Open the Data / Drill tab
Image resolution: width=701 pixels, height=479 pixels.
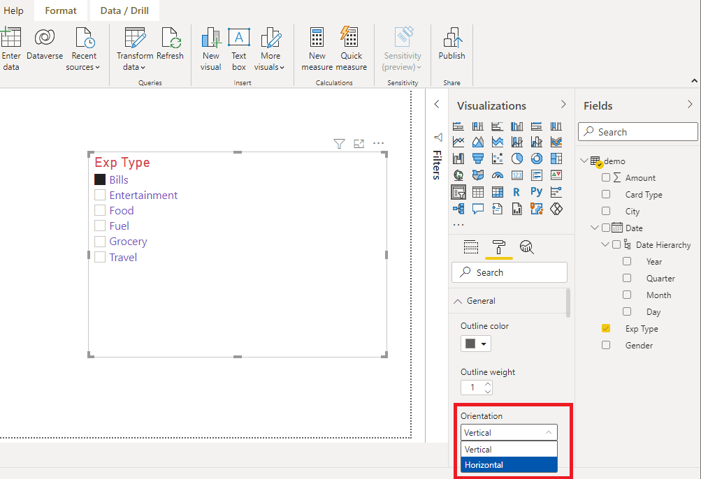(124, 10)
